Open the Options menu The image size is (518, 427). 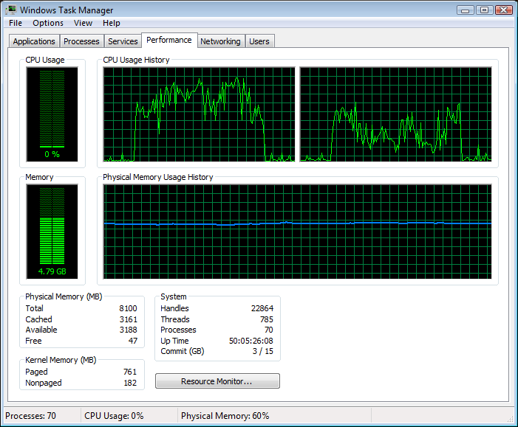pyautogui.click(x=48, y=23)
